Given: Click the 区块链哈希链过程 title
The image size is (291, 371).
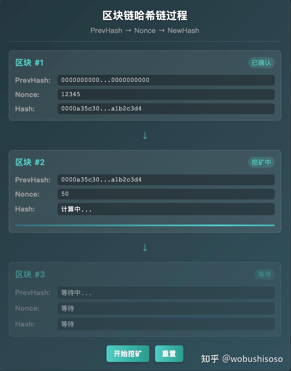Looking at the screenshot, I should [x=145, y=16].
